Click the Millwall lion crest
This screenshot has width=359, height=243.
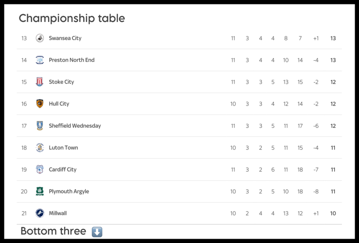40,213
